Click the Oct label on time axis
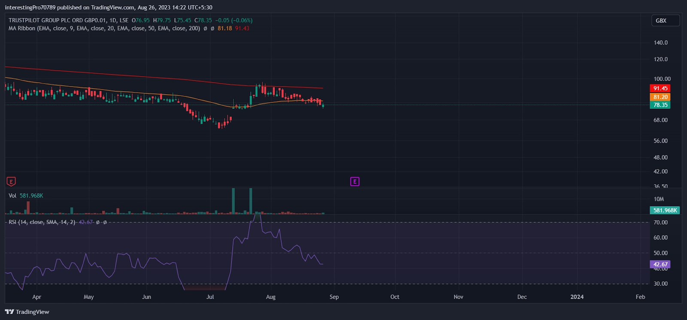Screen dimensions: 687x320 (395, 297)
